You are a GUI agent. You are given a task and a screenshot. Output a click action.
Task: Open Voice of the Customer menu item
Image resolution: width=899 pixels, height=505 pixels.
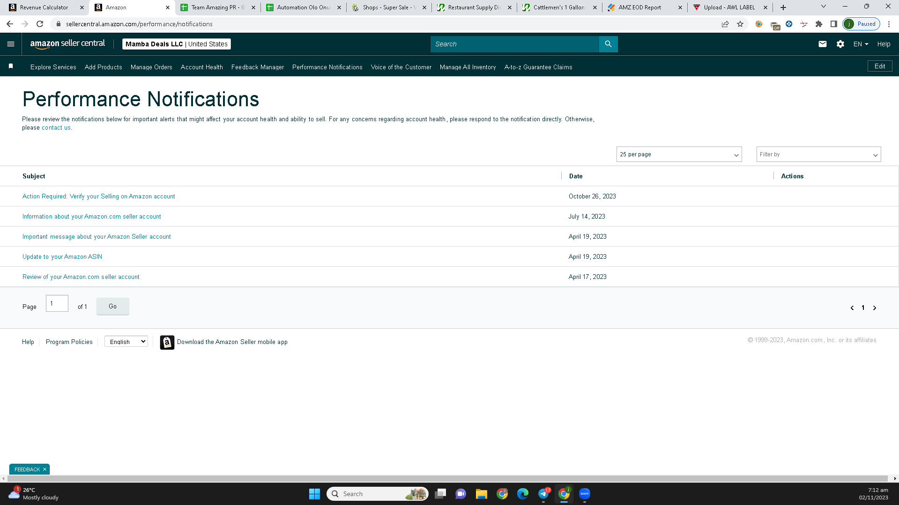[x=401, y=67]
